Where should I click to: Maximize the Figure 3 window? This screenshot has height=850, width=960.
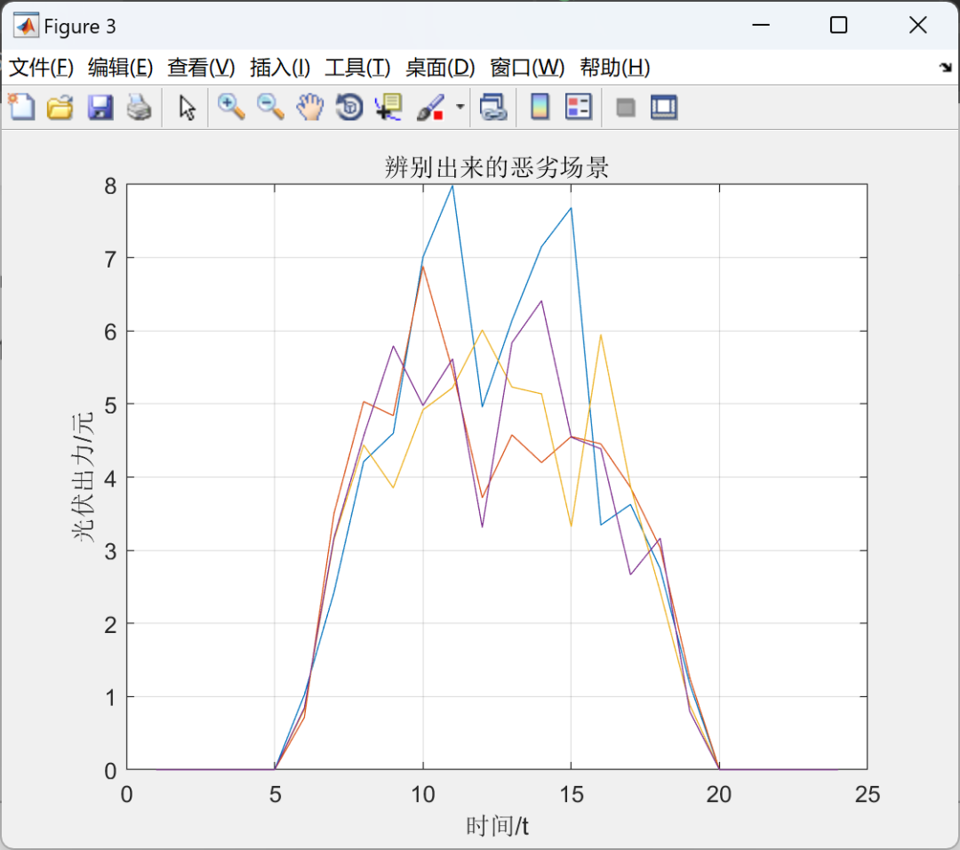pyautogui.click(x=839, y=25)
